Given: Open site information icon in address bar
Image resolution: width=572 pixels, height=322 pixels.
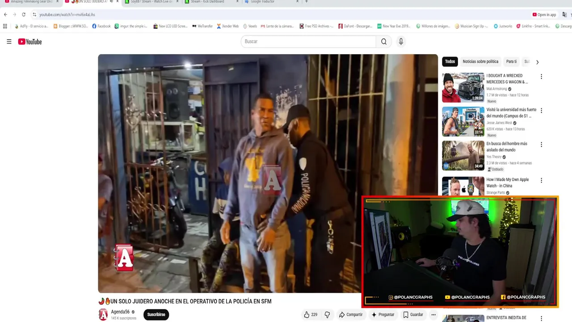Looking at the screenshot, I should (34, 14).
